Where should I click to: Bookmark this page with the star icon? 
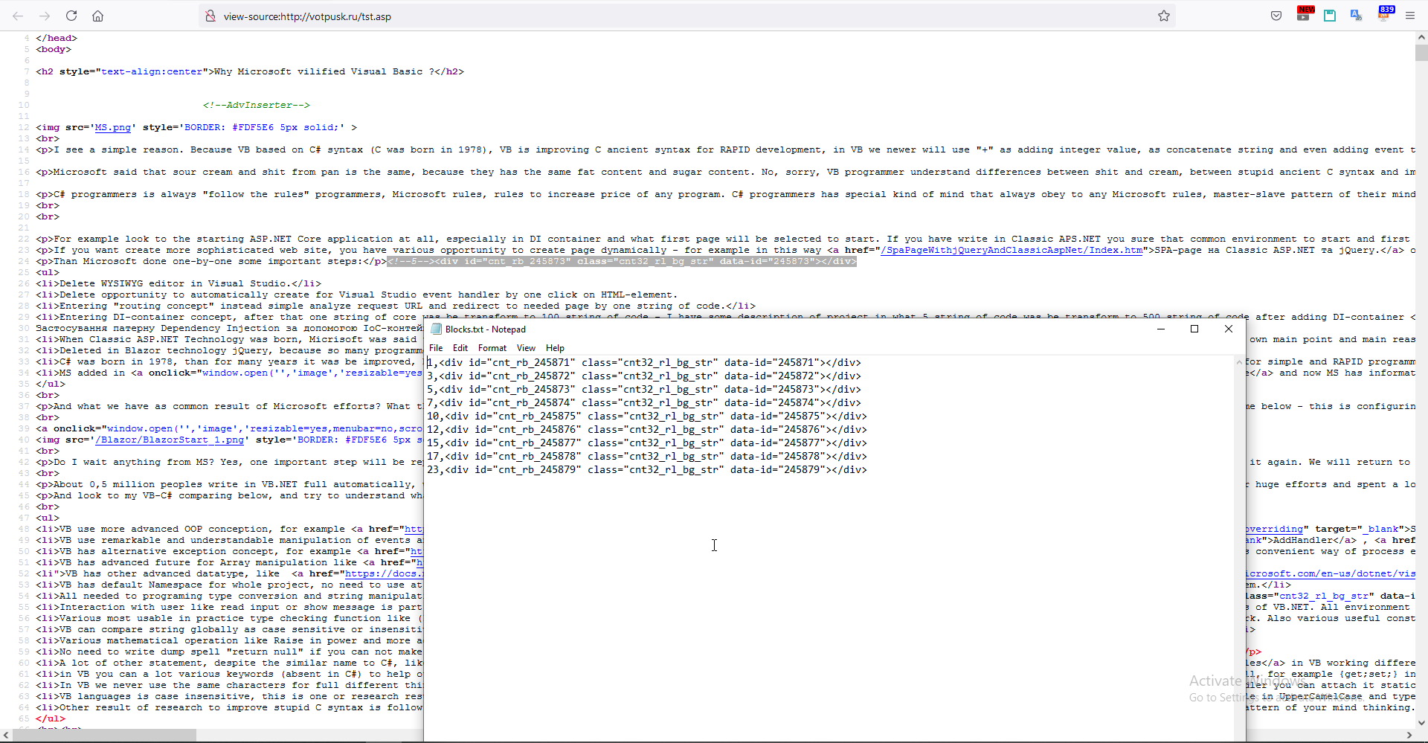tap(1164, 16)
